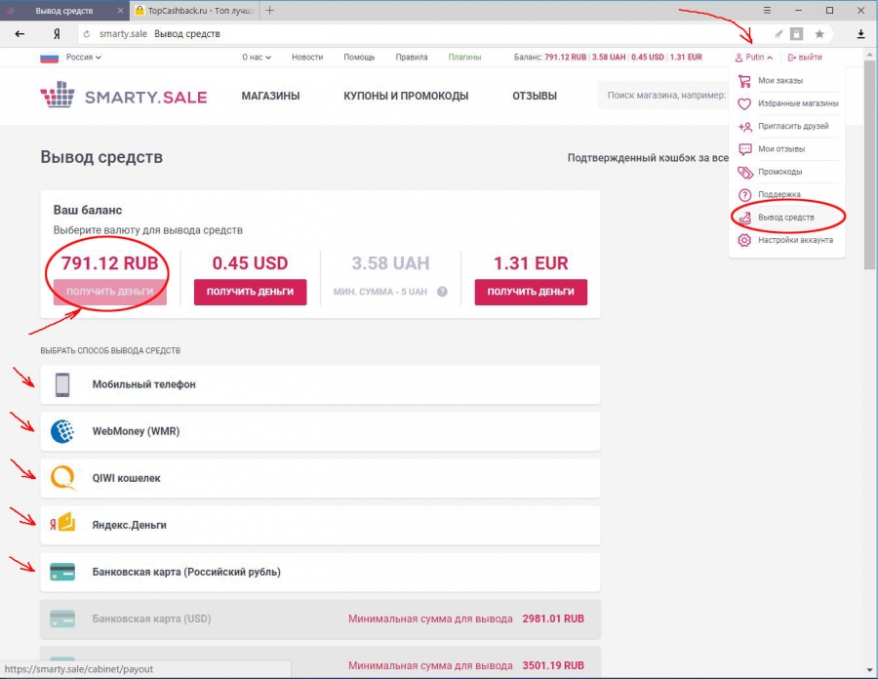Click the '3.58 UAH' balance amount
The height and width of the screenshot is (679, 878).
click(390, 263)
